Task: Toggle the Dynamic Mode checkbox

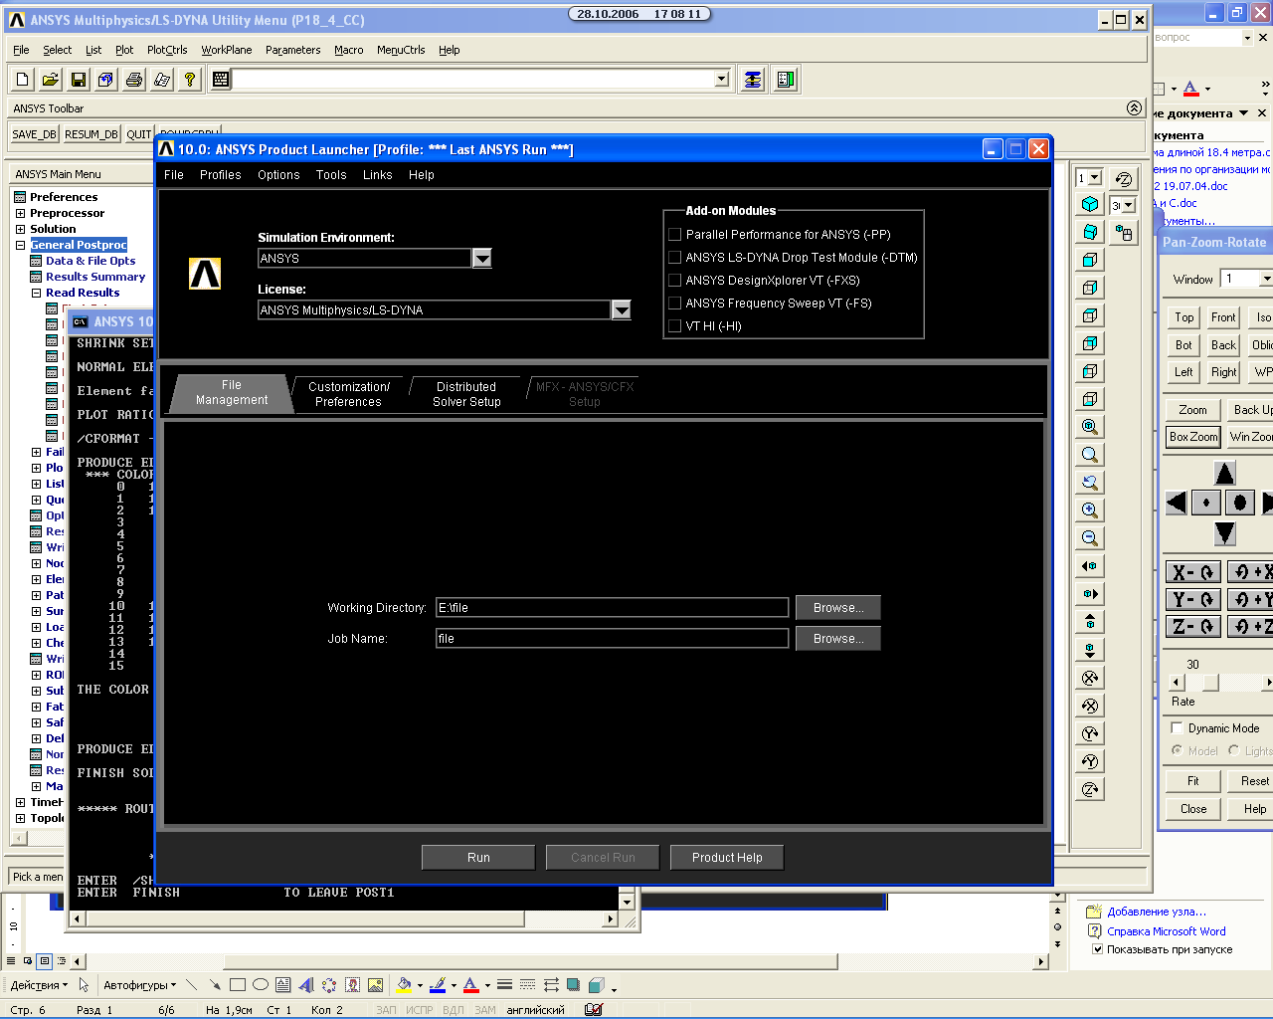Action: (1178, 728)
